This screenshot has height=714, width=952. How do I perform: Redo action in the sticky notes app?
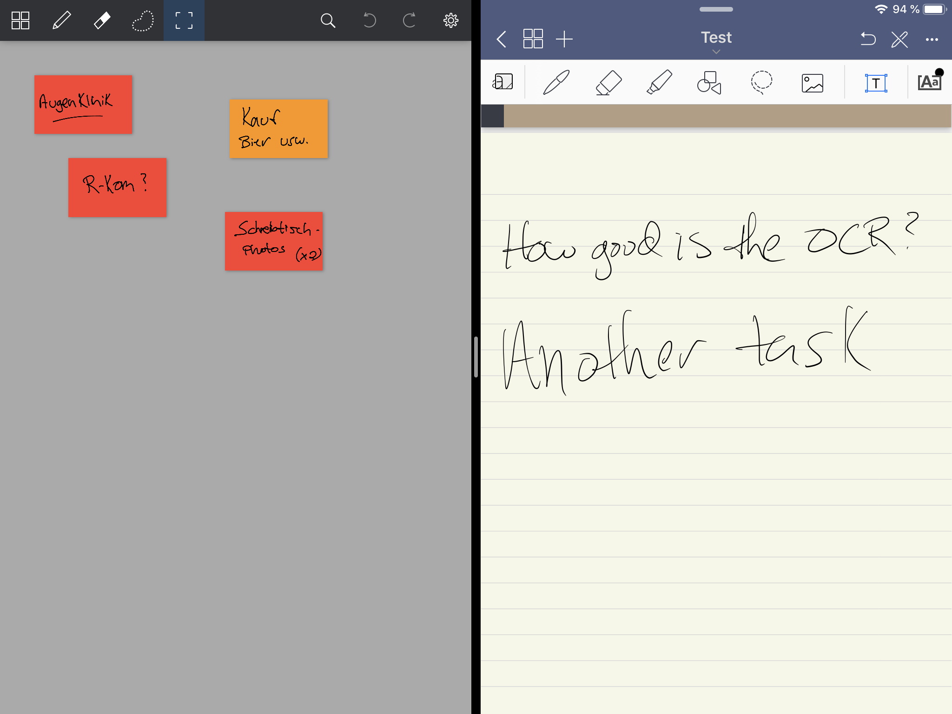410,20
